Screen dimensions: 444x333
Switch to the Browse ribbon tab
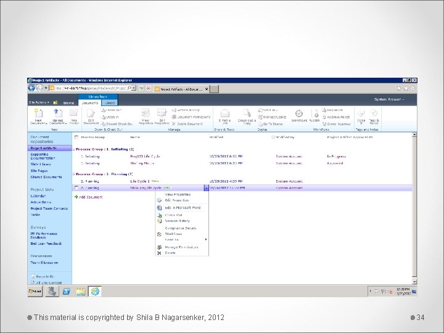pos(69,103)
